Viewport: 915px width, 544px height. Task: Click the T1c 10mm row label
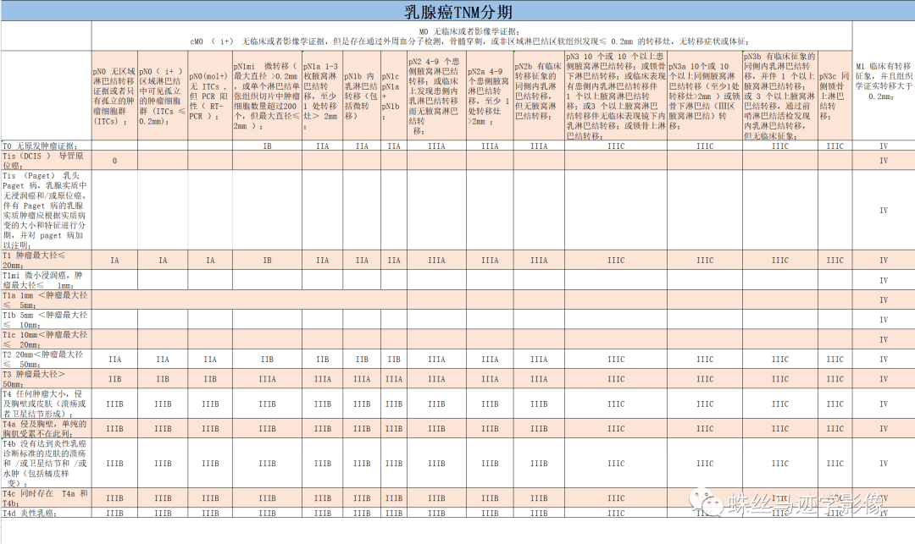[x=46, y=339]
